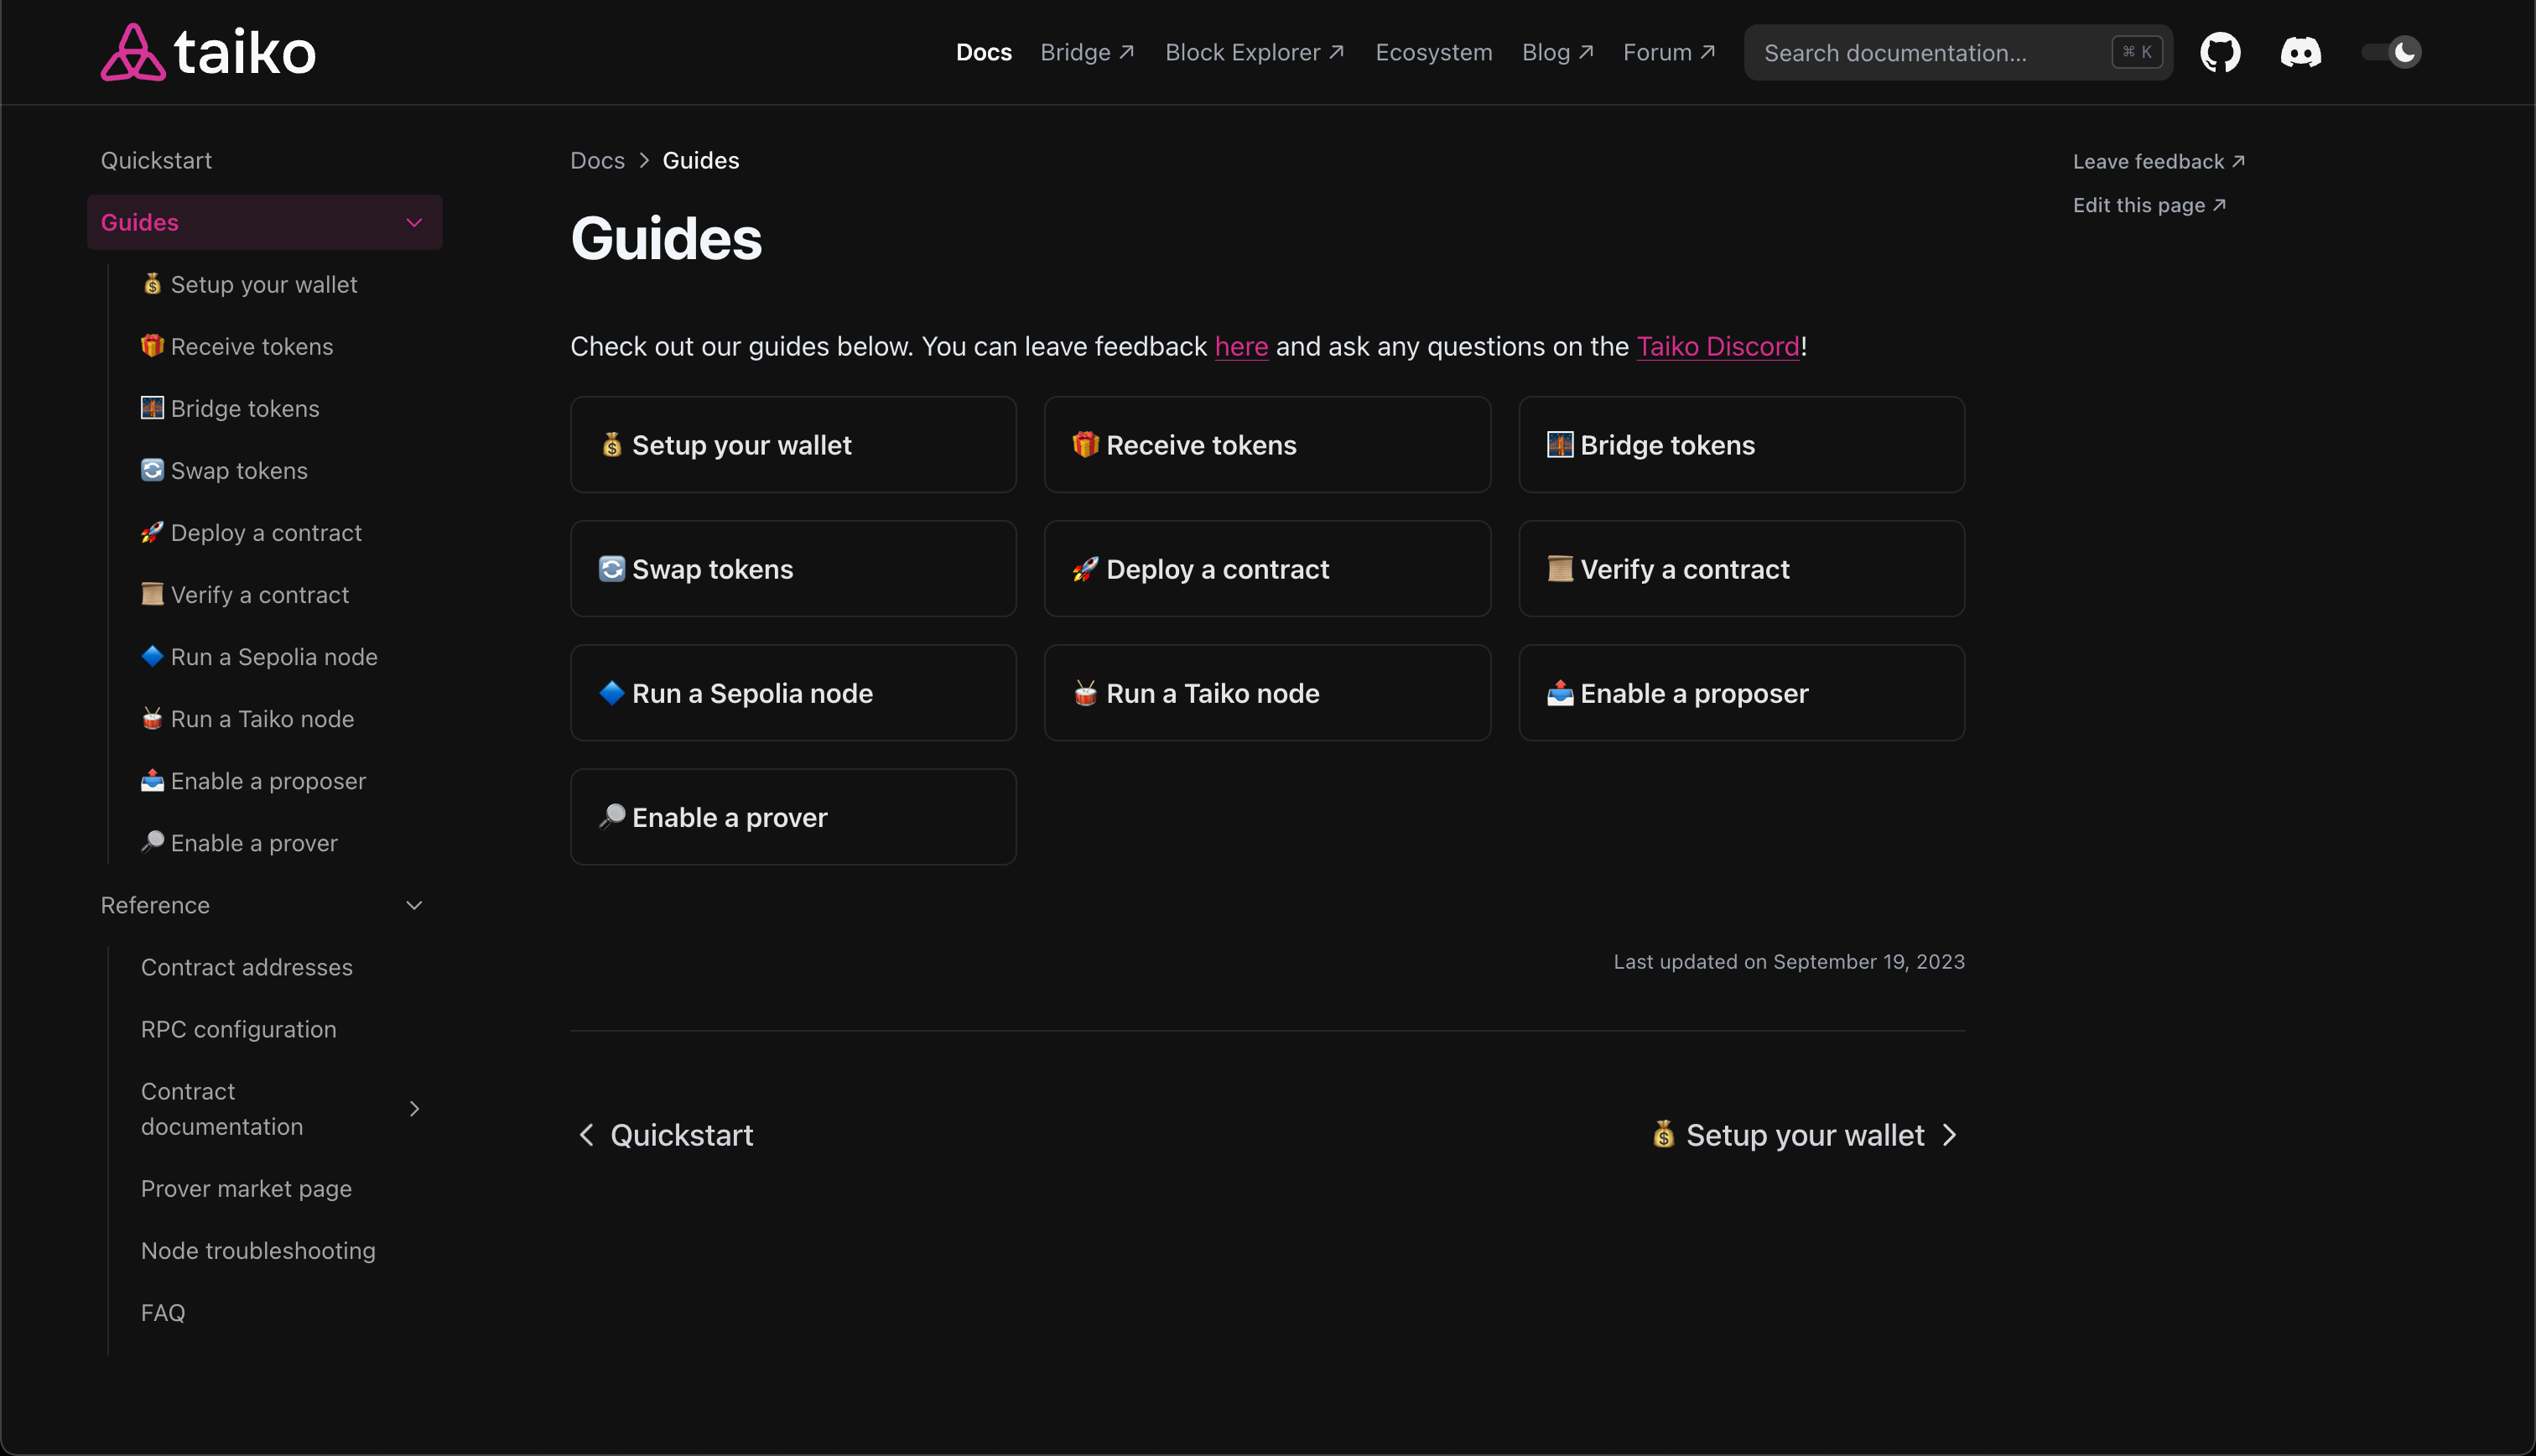Open Block Explorer nav link
The width and height of the screenshot is (2536, 1456).
click(1255, 52)
